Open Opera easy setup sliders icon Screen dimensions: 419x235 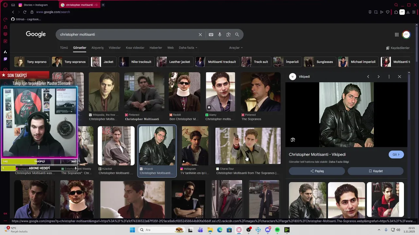click(414, 12)
